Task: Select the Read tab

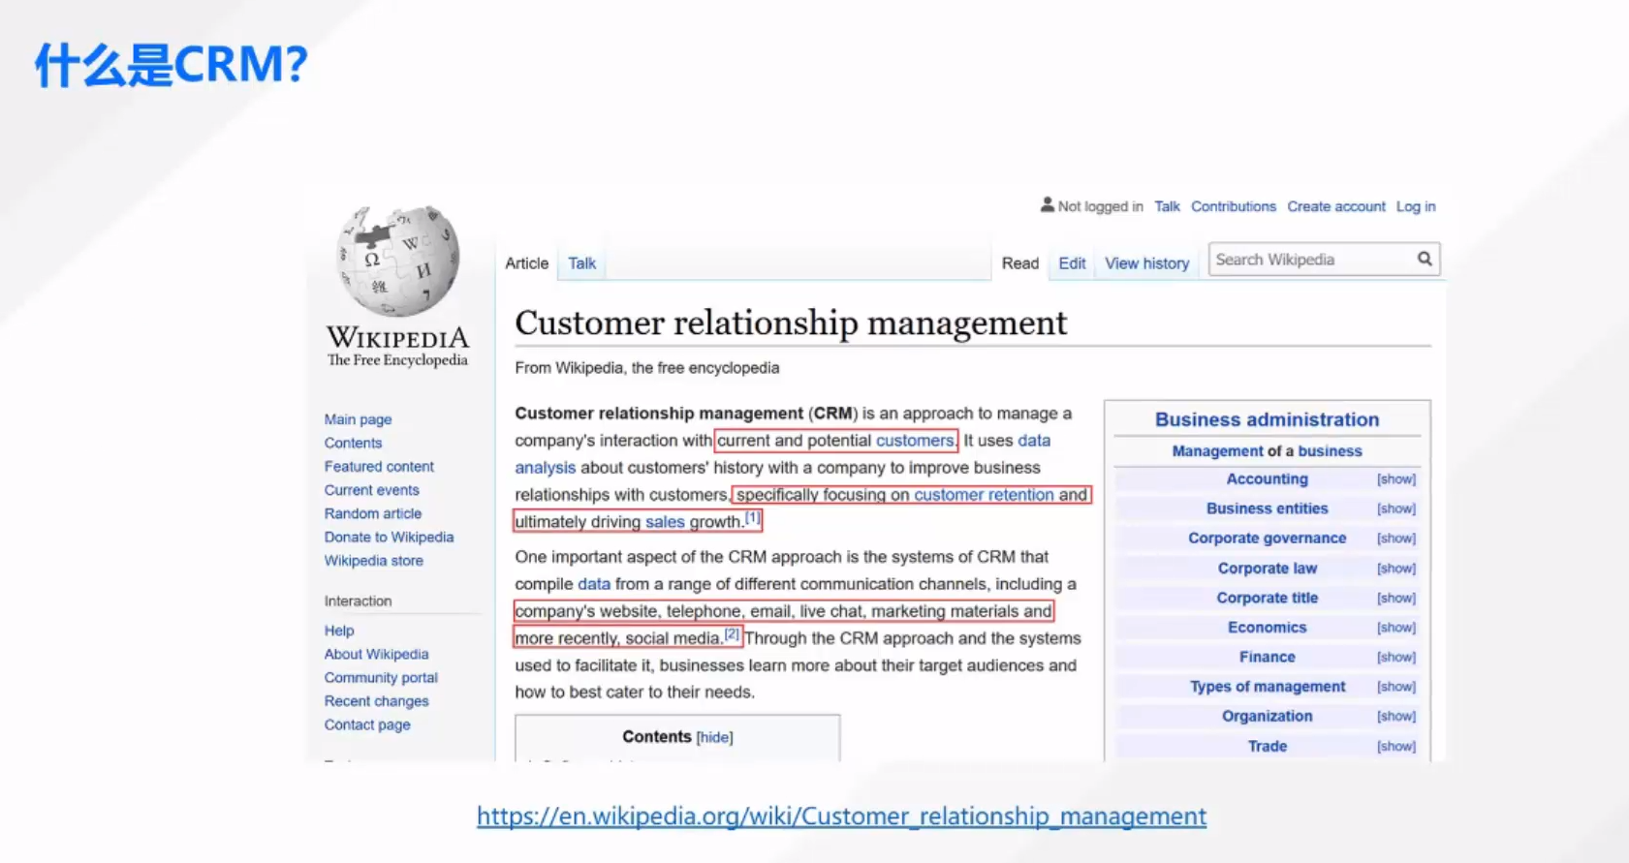Action: (x=1019, y=263)
